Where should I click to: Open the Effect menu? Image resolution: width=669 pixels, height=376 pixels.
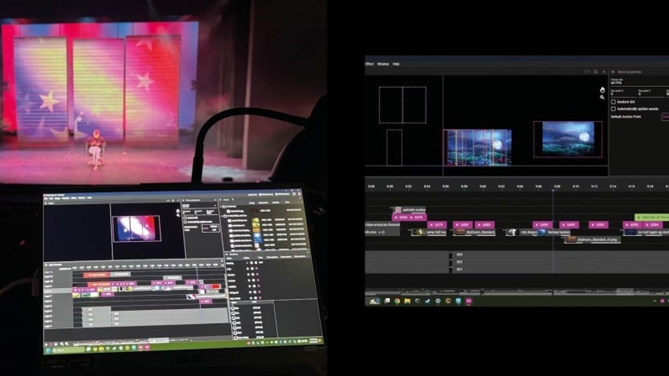[370, 64]
